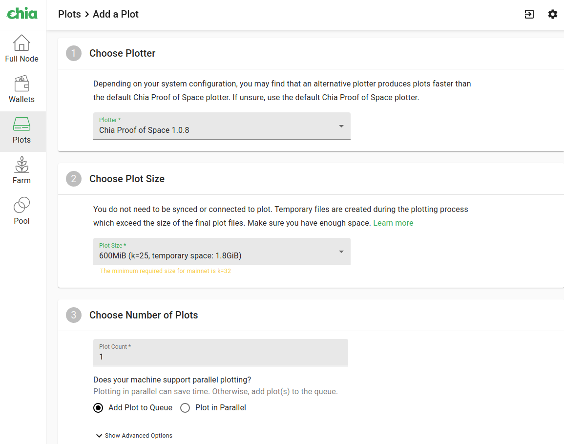The width and height of the screenshot is (564, 444).
Task: Enable Plot in Parallel
Action: [x=185, y=407]
